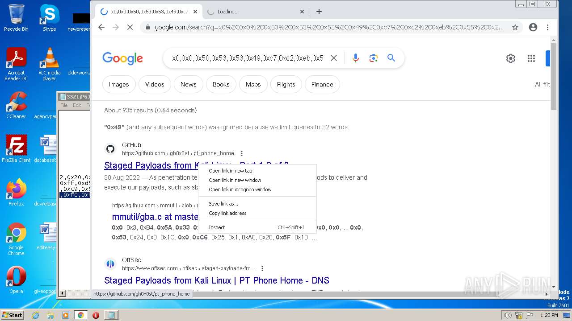
Task: Filter results by Images
Action: point(119,84)
